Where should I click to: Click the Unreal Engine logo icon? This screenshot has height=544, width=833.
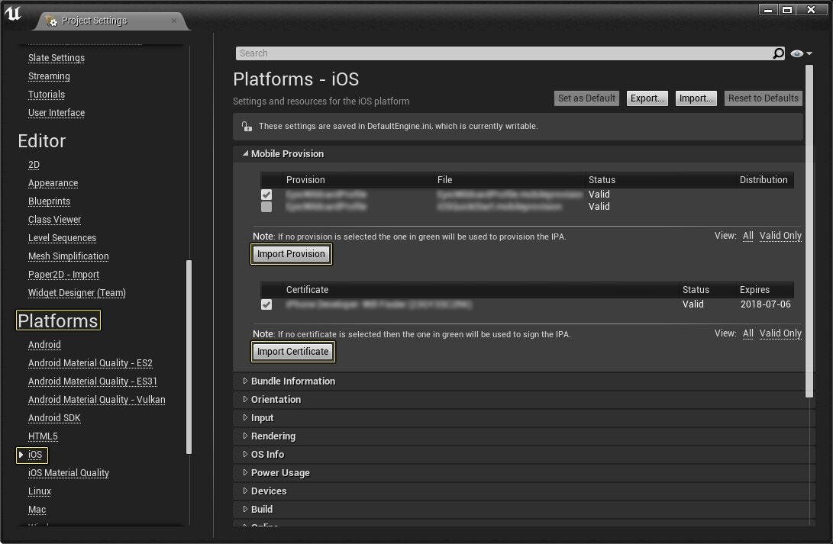[x=13, y=13]
